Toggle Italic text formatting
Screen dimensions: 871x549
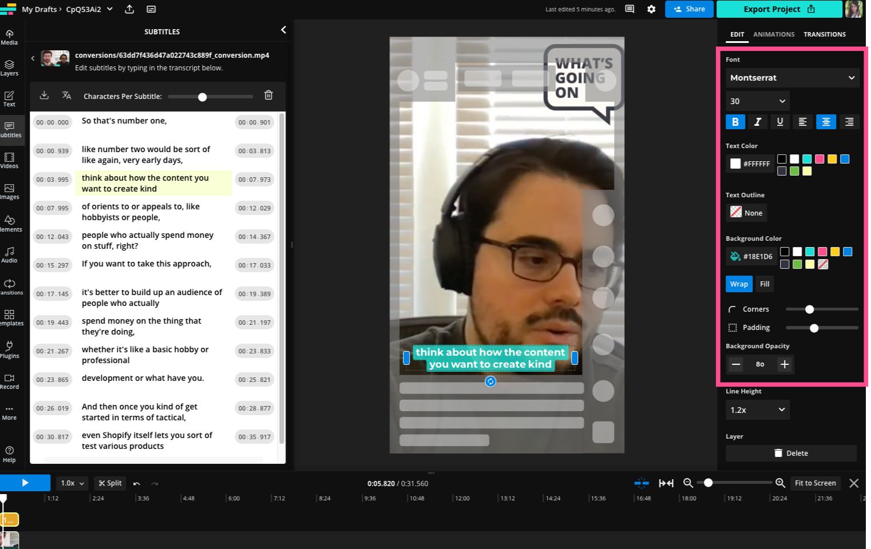758,122
